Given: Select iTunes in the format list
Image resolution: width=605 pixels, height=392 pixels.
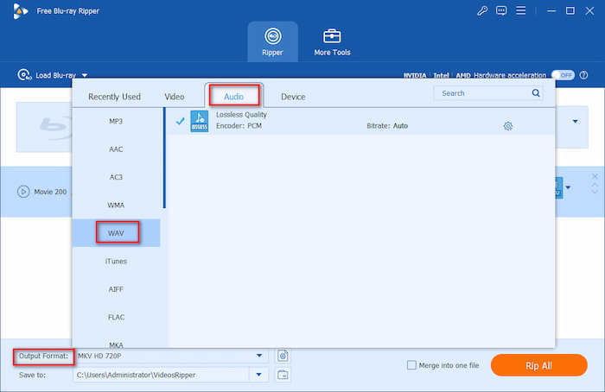Looking at the screenshot, I should click(x=116, y=262).
